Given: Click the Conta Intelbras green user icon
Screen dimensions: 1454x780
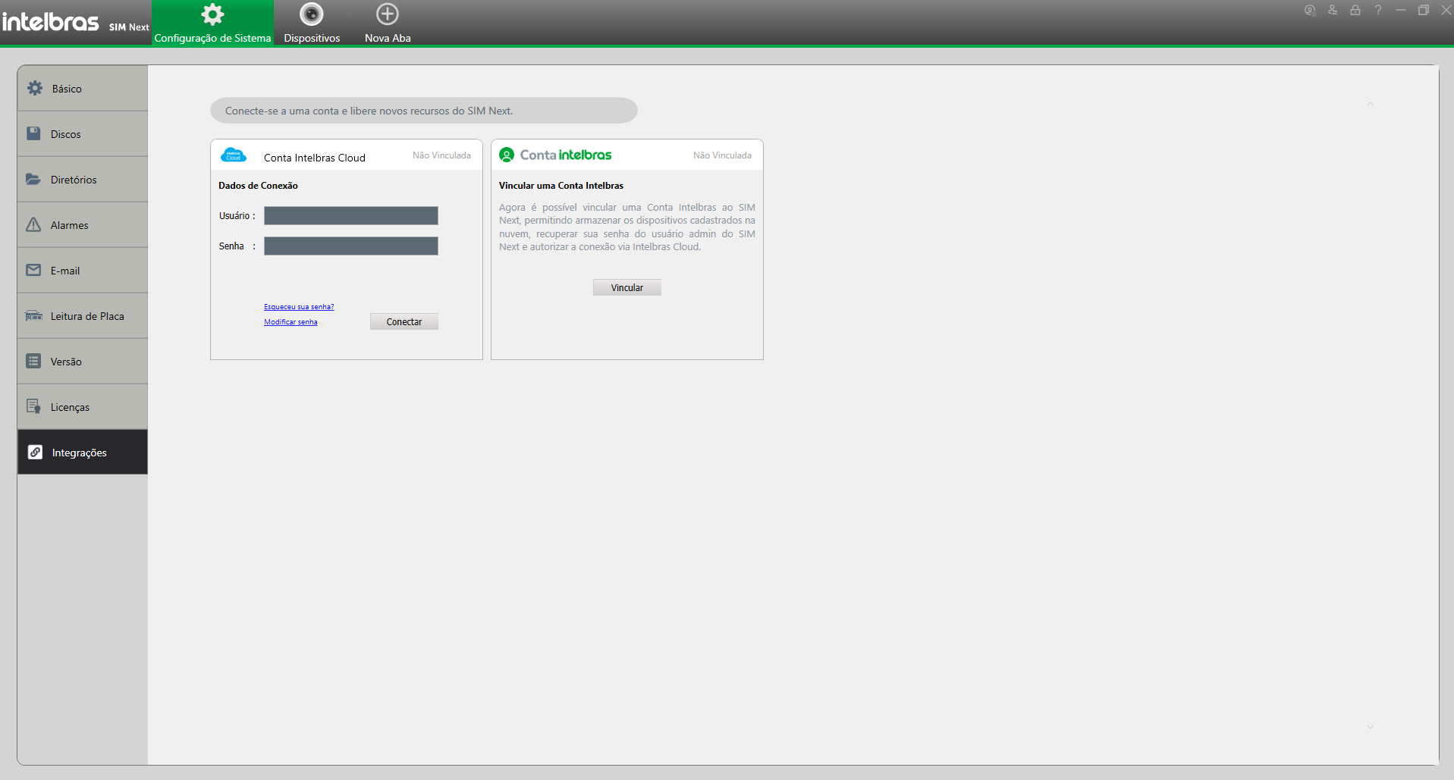Looking at the screenshot, I should [x=507, y=155].
